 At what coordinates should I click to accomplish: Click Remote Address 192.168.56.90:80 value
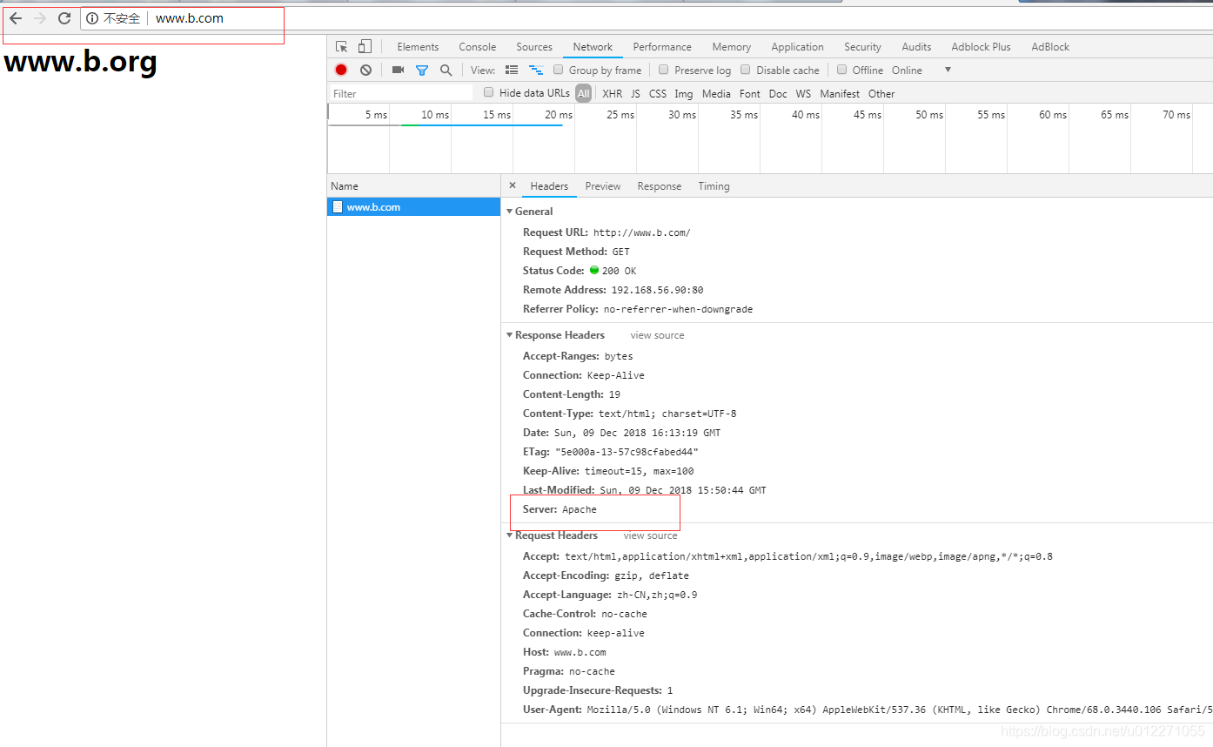(x=656, y=290)
